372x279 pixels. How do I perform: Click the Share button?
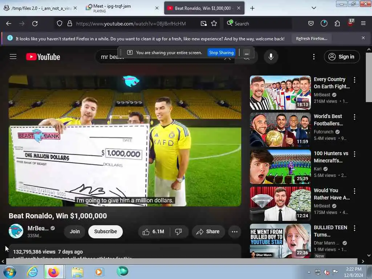point(208,231)
